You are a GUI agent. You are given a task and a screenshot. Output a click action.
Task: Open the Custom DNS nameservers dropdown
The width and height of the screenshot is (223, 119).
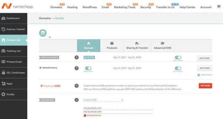(103, 100)
